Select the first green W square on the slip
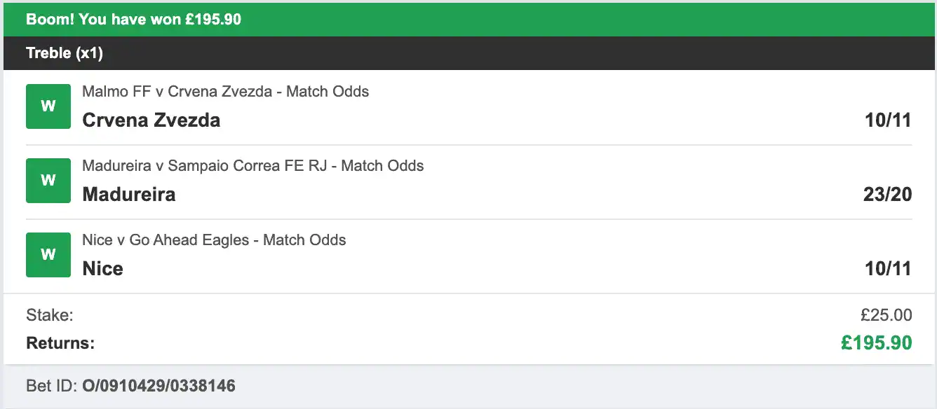937x409 pixels. click(47, 106)
